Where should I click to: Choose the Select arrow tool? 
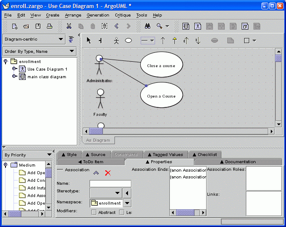coord(89,40)
